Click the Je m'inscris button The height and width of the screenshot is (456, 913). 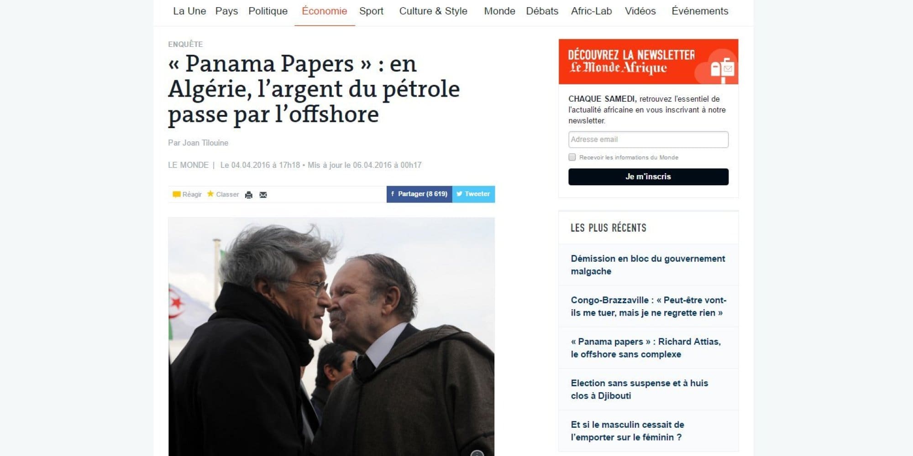point(648,176)
